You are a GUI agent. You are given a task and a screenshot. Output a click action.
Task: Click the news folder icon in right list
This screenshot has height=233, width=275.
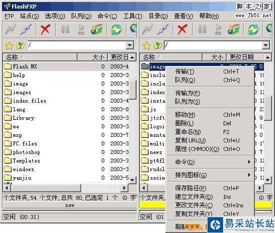[145, 152]
